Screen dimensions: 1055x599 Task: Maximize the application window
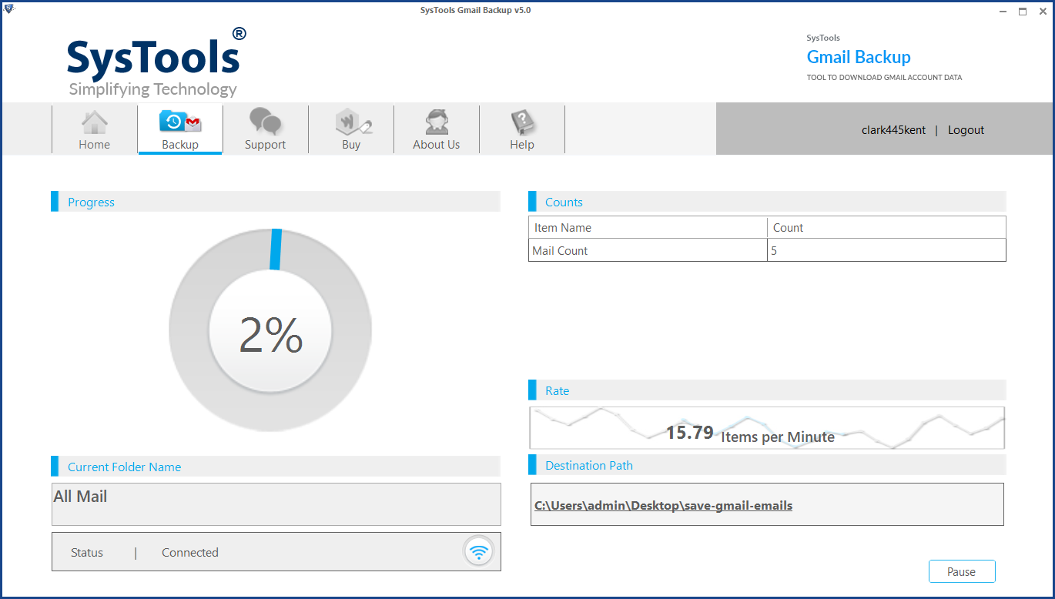[1023, 11]
